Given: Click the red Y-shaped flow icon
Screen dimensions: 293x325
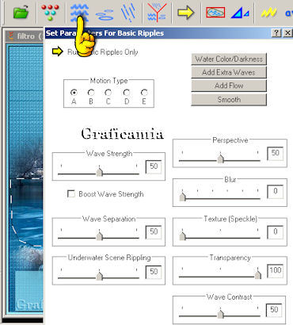Looking at the screenshot, I should click(157, 13).
